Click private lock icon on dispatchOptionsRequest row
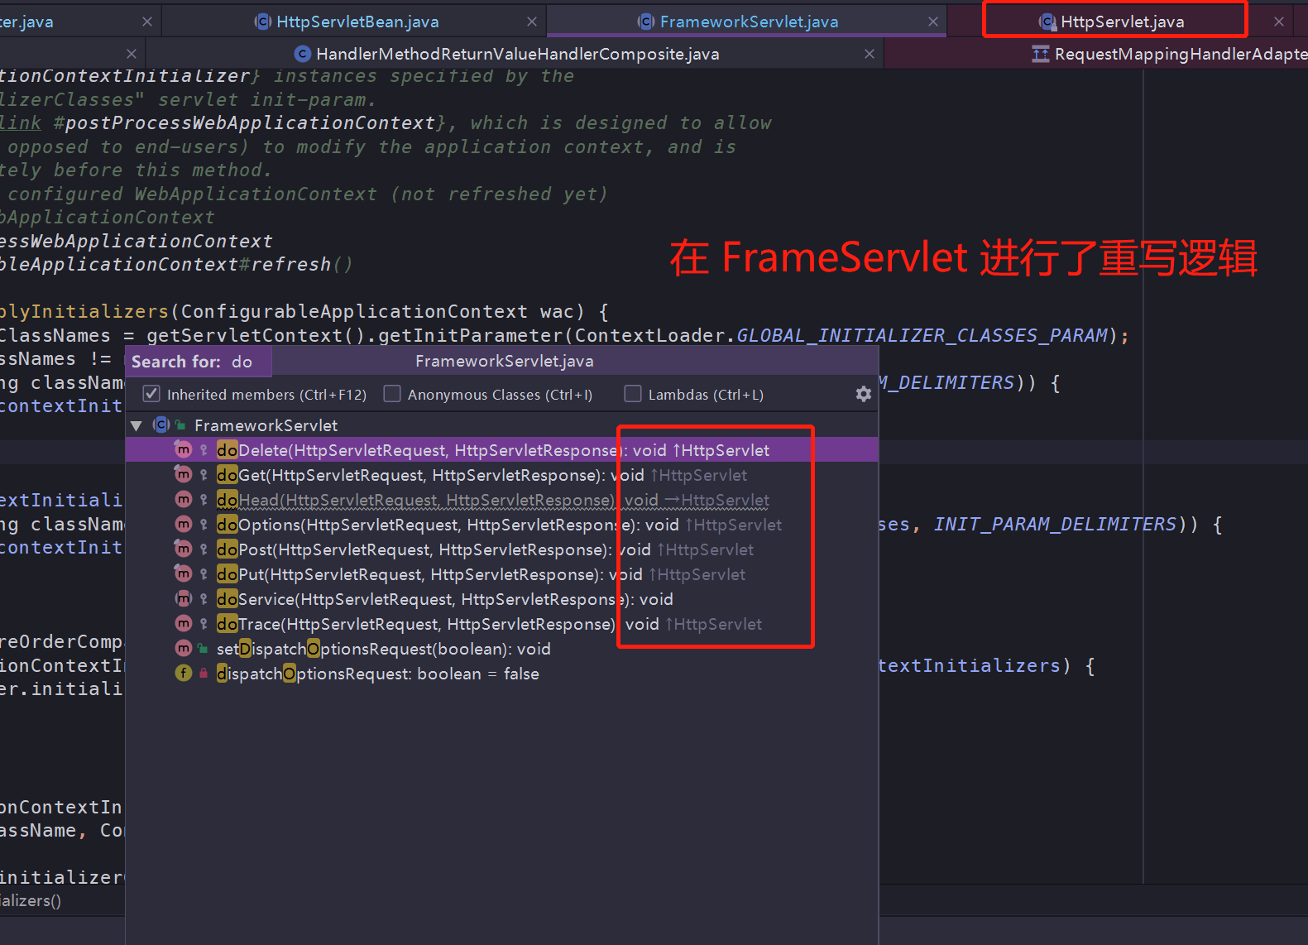The image size is (1308, 945). [204, 674]
